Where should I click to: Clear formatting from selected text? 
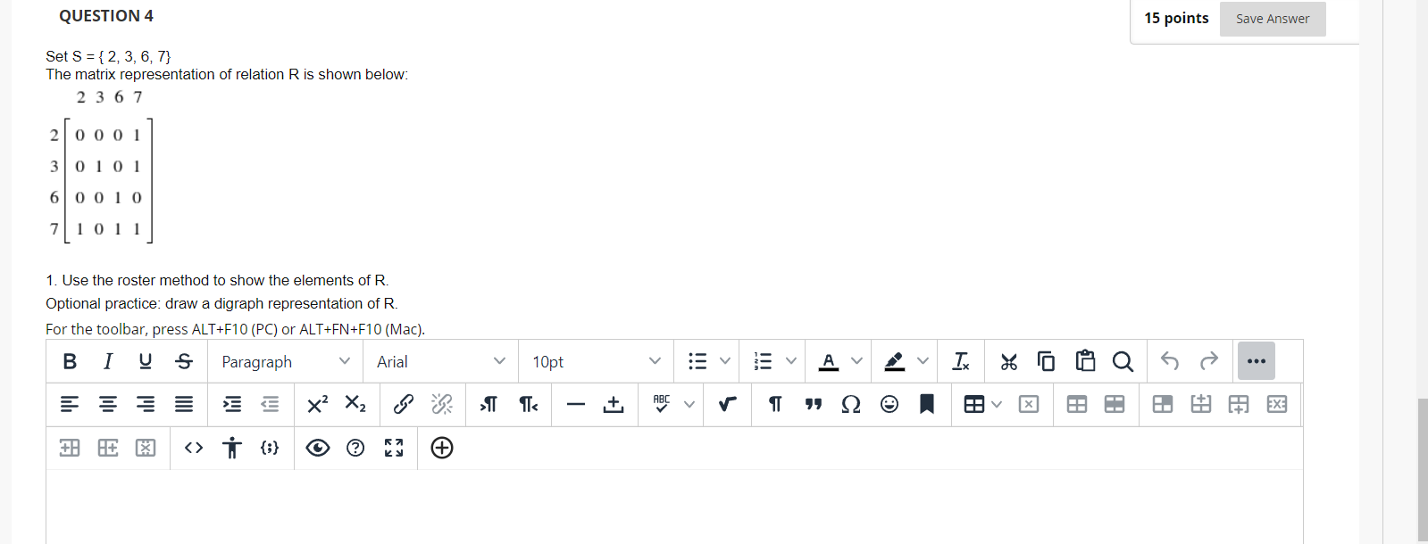[961, 361]
